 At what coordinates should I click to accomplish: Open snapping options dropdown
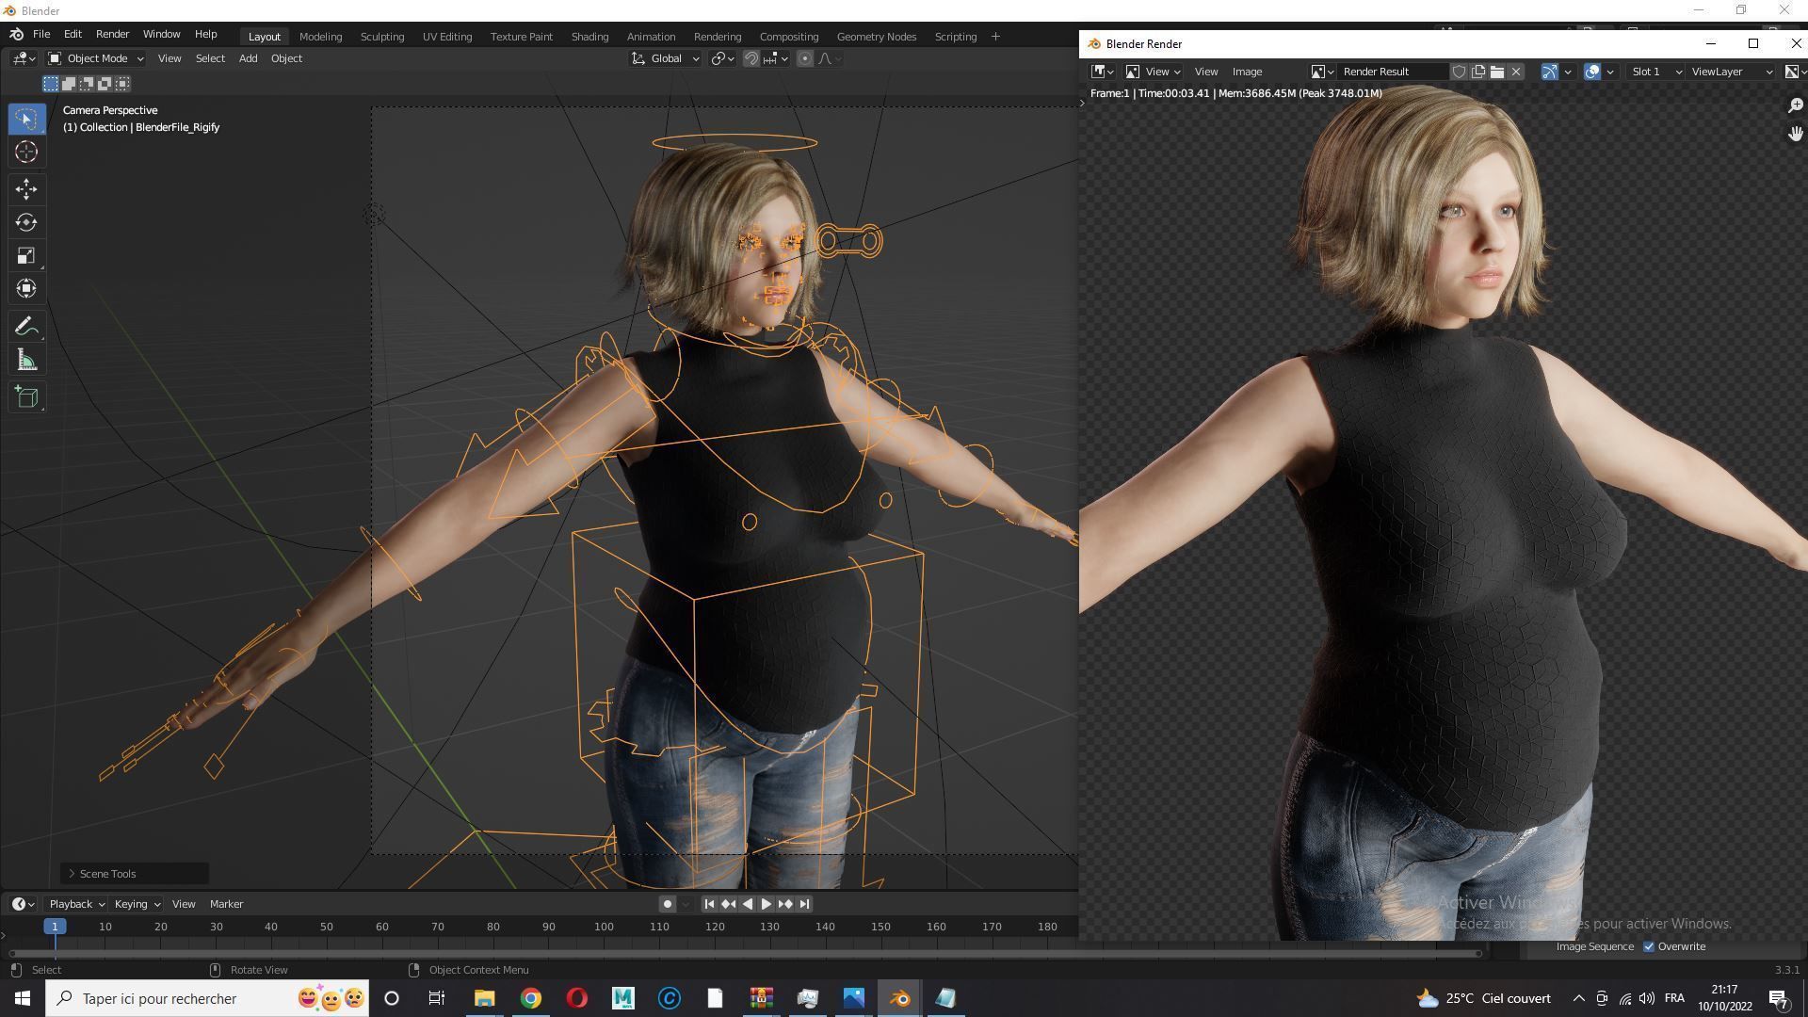(x=777, y=58)
